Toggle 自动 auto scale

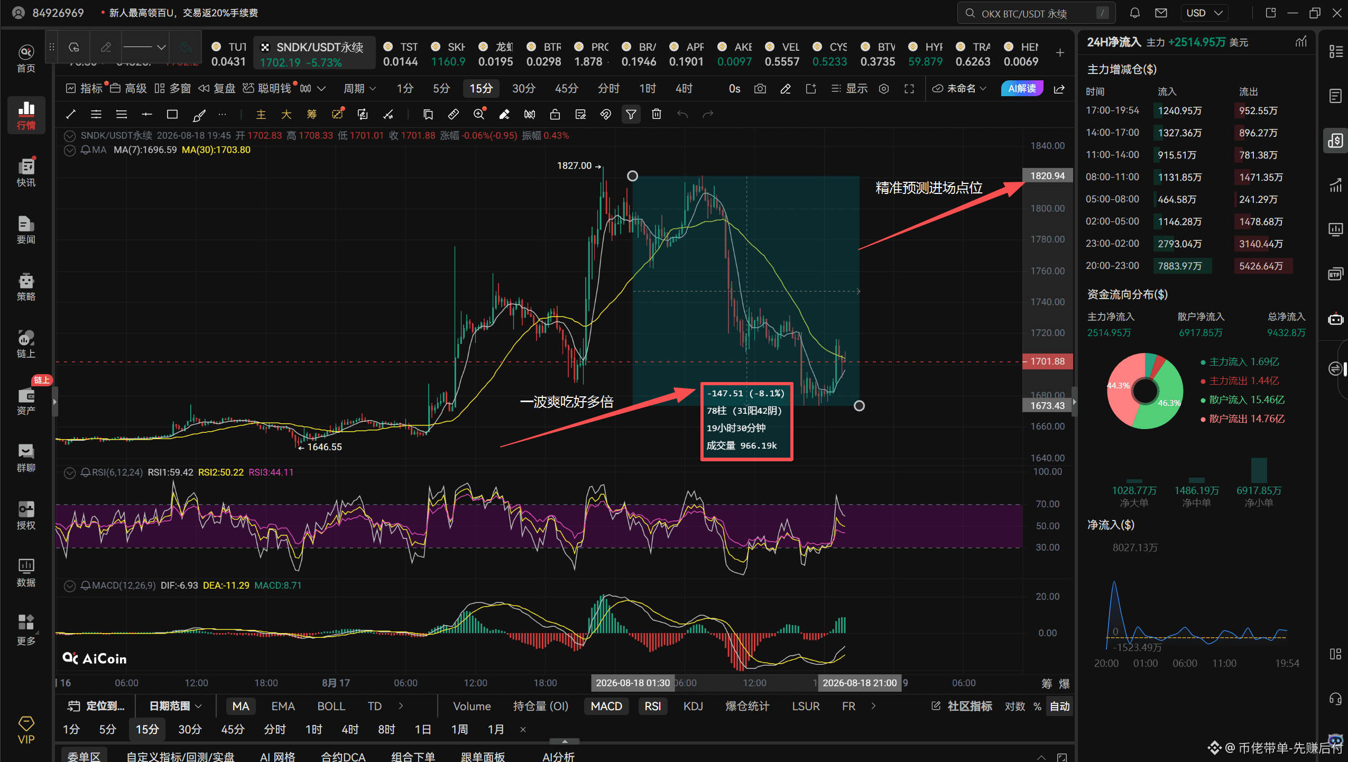coord(1059,706)
